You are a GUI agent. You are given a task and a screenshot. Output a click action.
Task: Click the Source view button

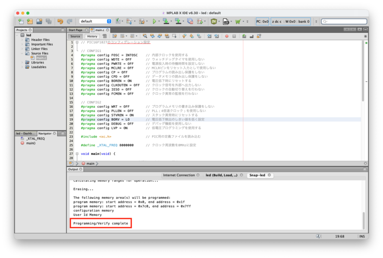(75, 36)
